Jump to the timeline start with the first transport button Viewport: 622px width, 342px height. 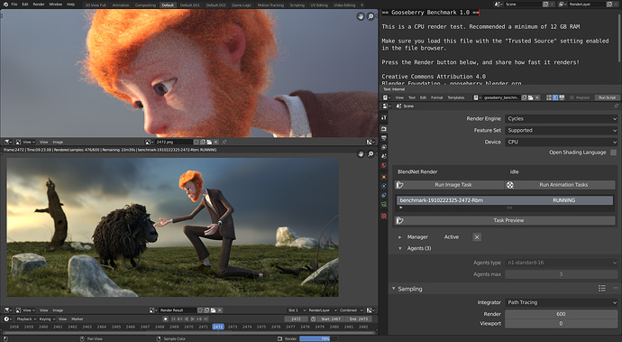174,319
